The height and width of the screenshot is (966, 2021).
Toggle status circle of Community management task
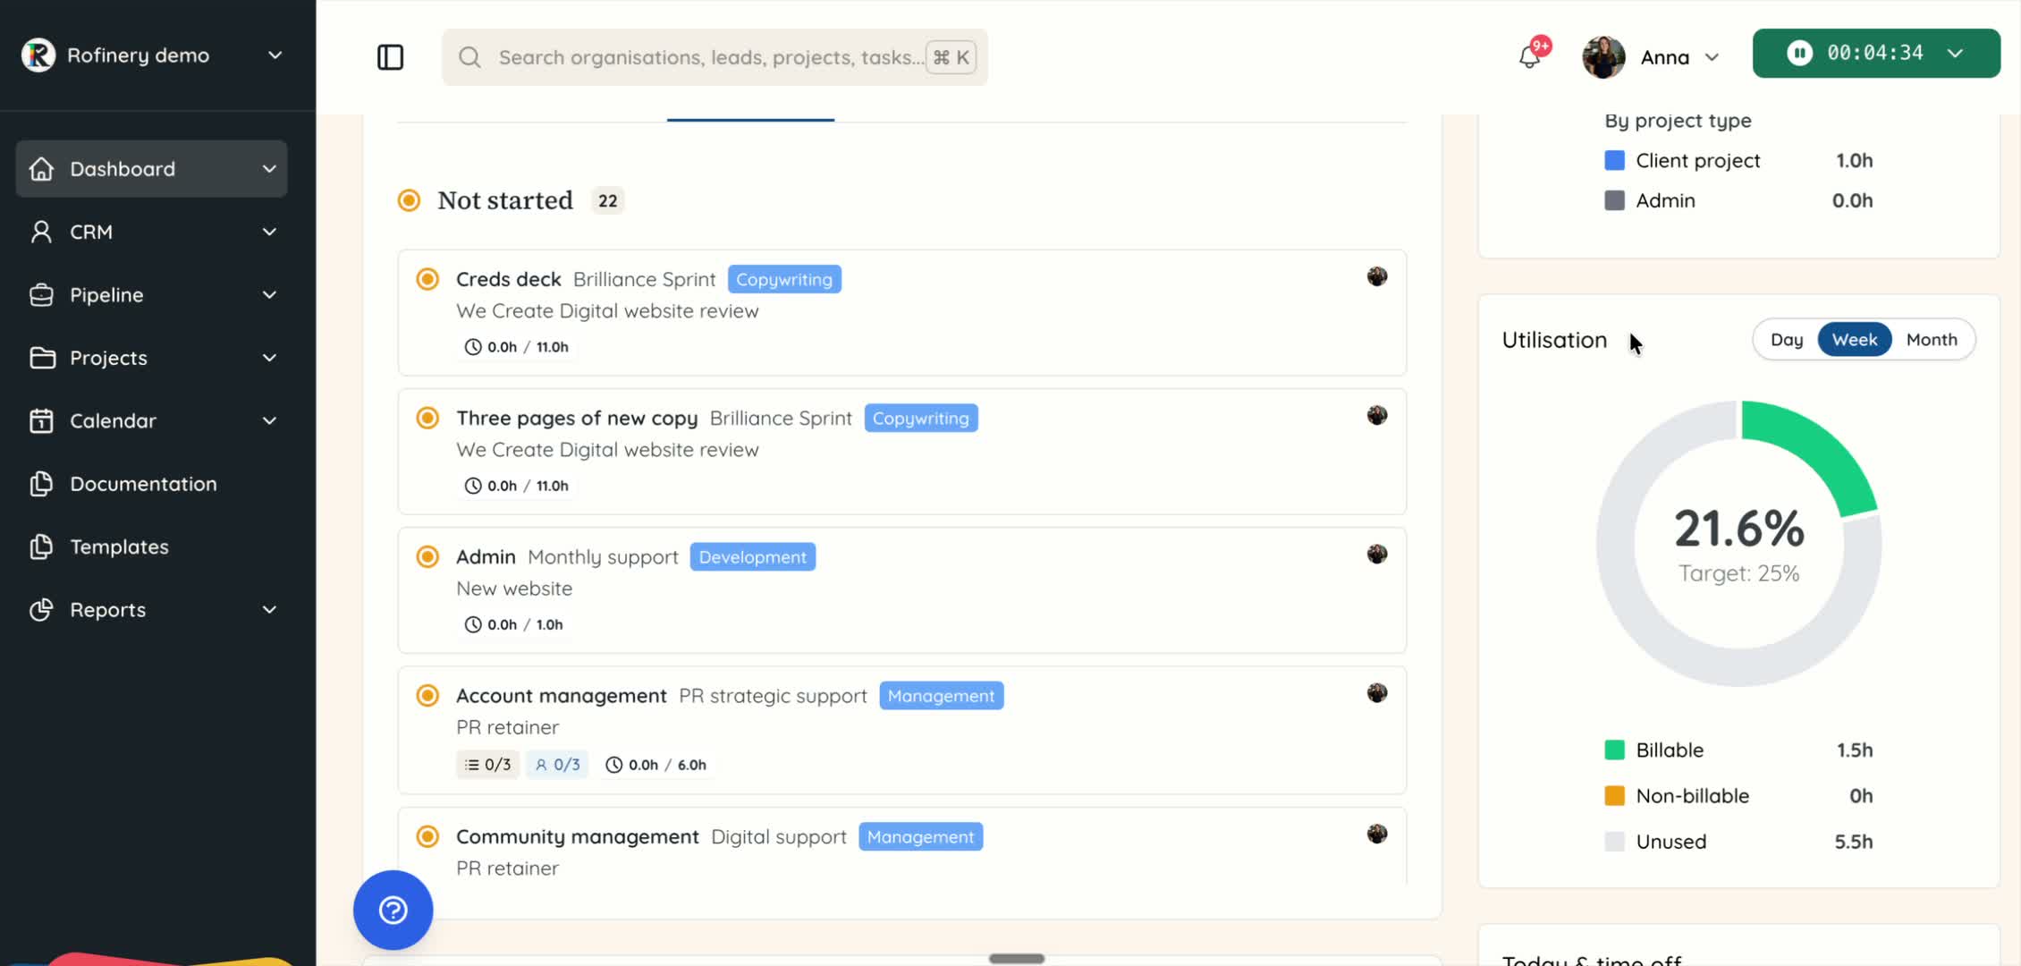(x=427, y=836)
